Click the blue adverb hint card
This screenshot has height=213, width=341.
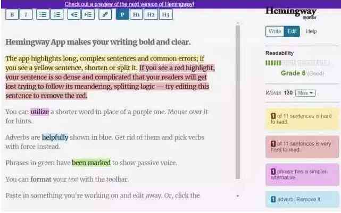click(302, 199)
